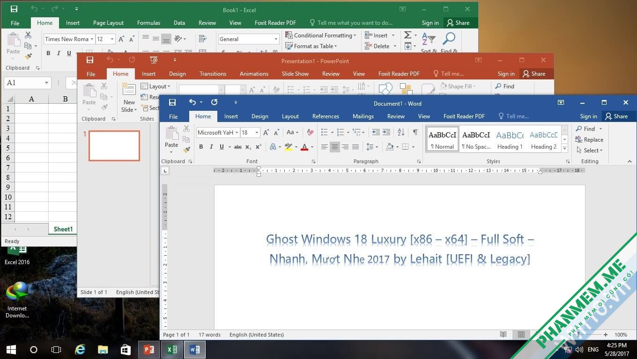The height and width of the screenshot is (359, 637).
Task: Switch to Print Layout view in Word's status bar
Action: pos(521,335)
